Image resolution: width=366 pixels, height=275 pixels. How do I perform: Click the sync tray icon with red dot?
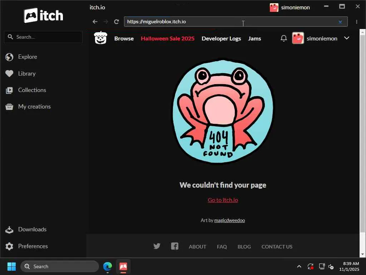point(311,266)
